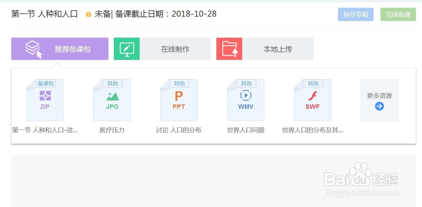The width and height of the screenshot is (422, 207).
Task: Open the 在线制作 tab
Action: [x=162, y=49]
